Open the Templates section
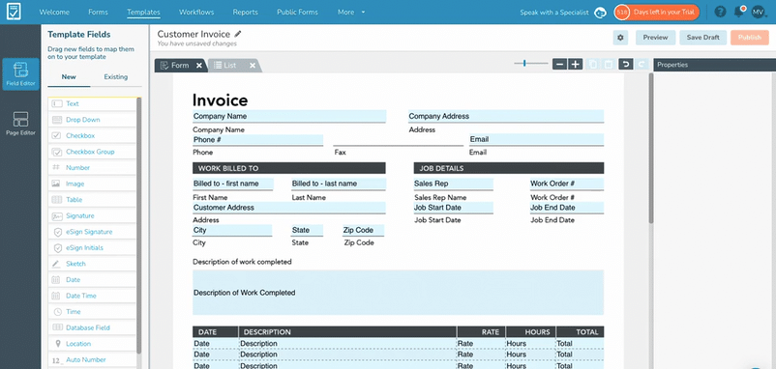The height and width of the screenshot is (369, 776). click(x=143, y=12)
